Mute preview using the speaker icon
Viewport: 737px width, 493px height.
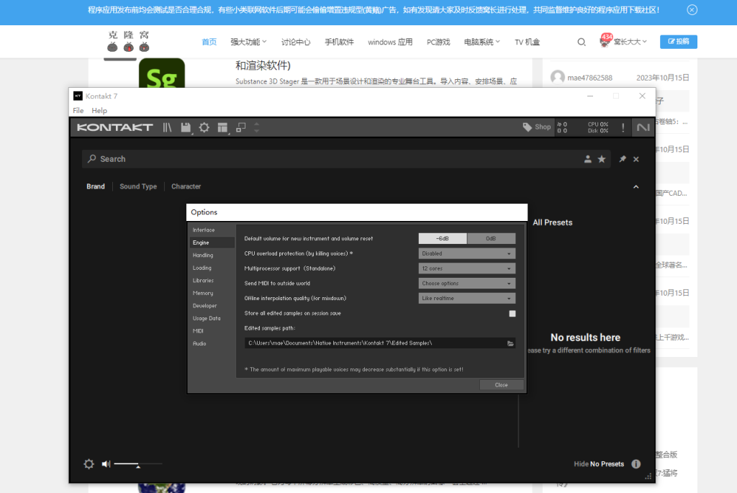(107, 464)
